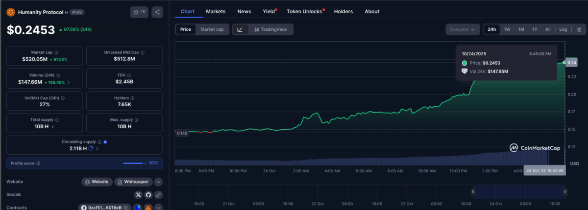Open the X (Twitter) social link
The image size is (588, 210).
coord(138,194)
